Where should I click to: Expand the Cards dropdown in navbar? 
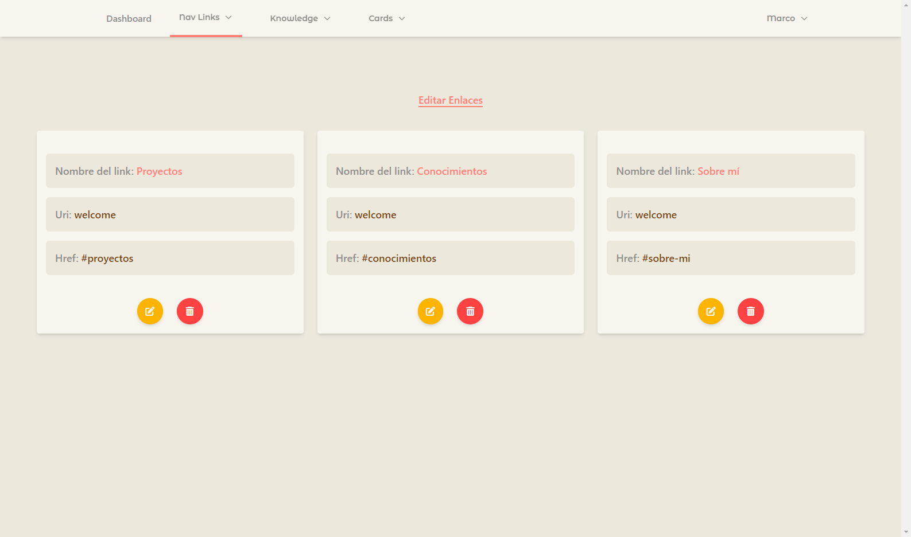386,18
